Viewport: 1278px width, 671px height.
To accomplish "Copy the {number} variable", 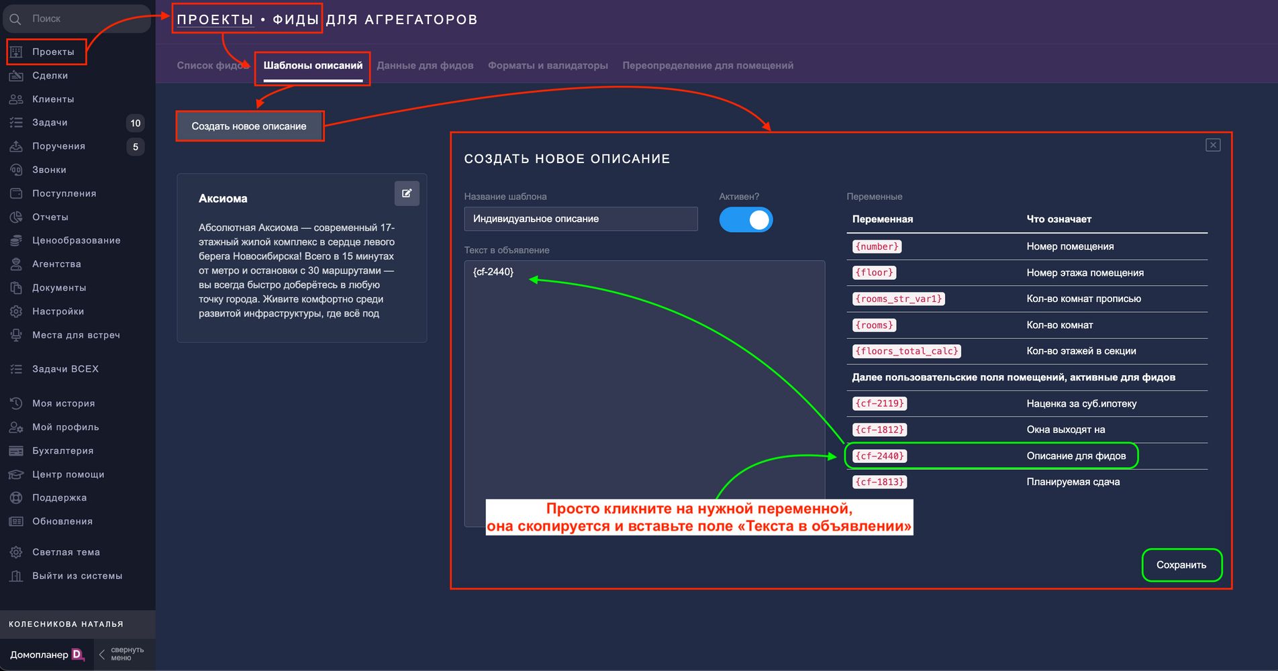I will pyautogui.click(x=877, y=246).
